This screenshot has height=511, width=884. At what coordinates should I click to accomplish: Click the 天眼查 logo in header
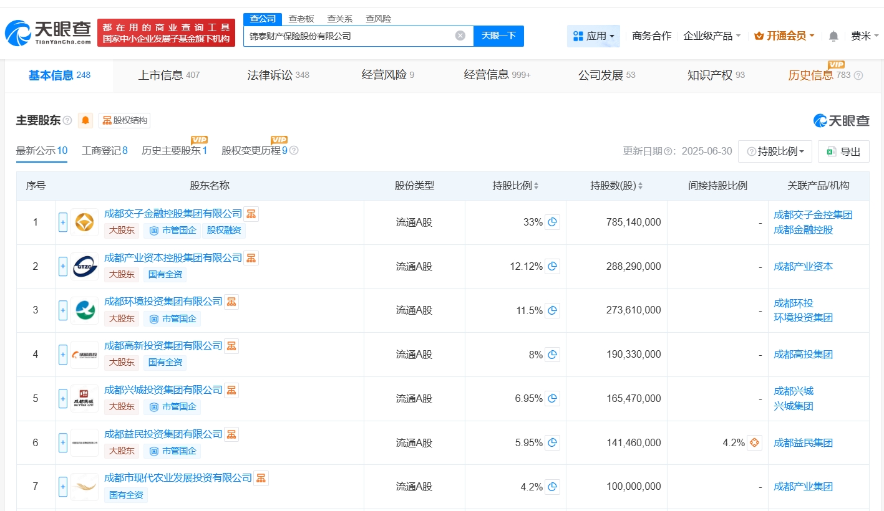coord(49,33)
